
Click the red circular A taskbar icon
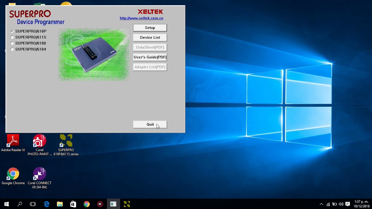click(x=100, y=204)
